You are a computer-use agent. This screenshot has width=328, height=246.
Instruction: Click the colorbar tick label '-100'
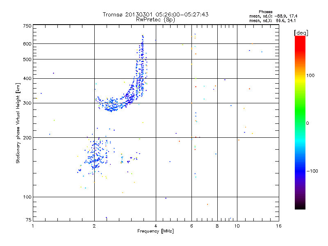[x=312, y=171]
